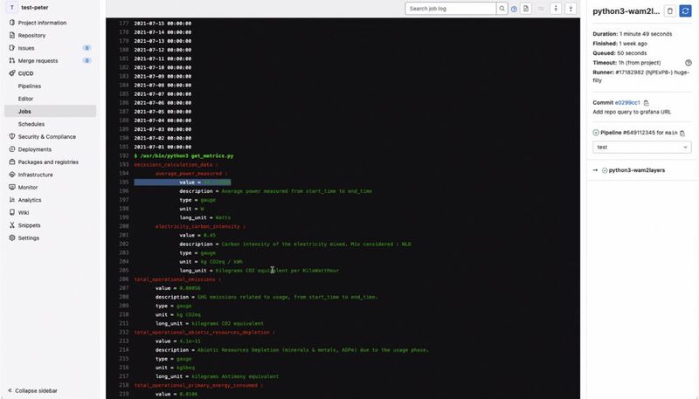
Task: Copy the commit SHA to clipboard
Action: [647, 103]
